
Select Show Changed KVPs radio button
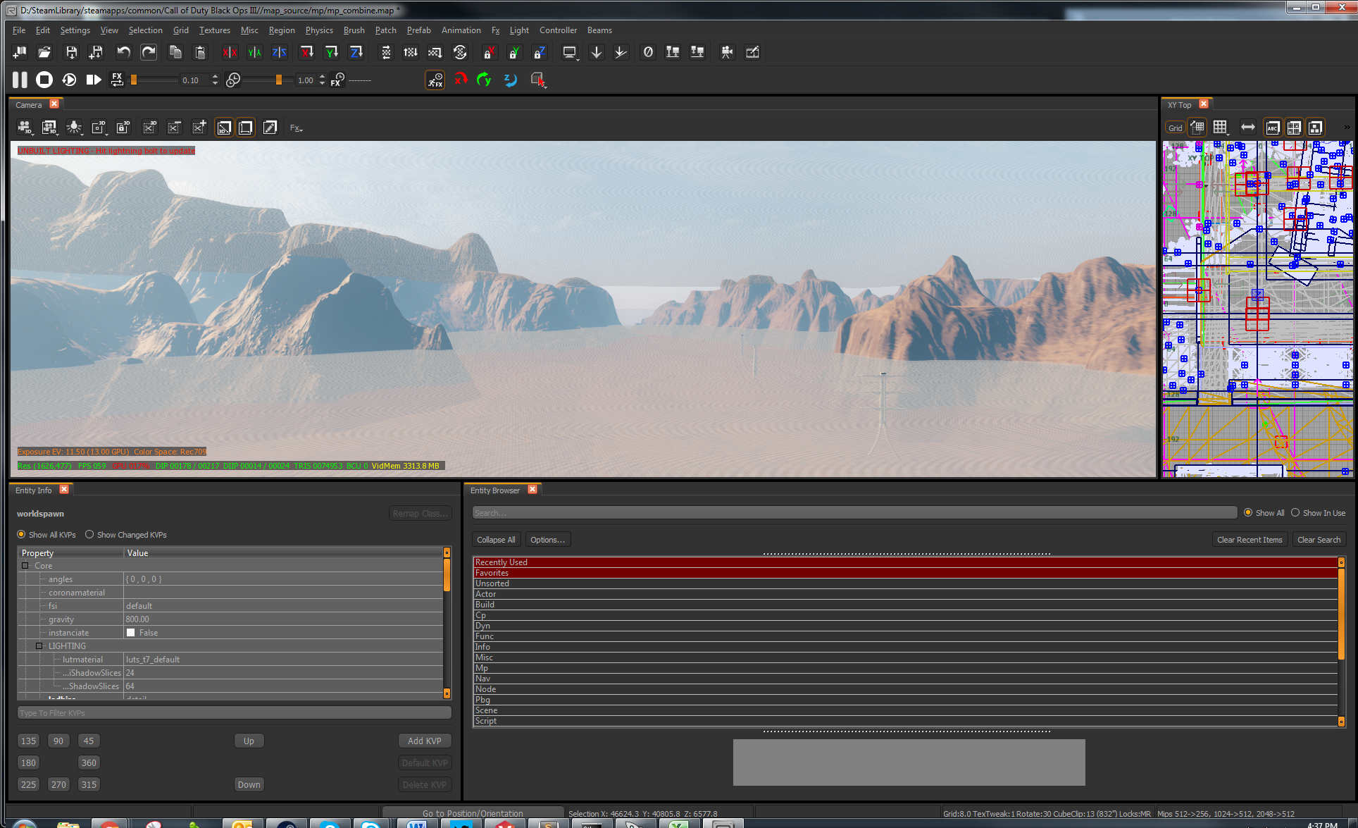pyautogui.click(x=89, y=535)
